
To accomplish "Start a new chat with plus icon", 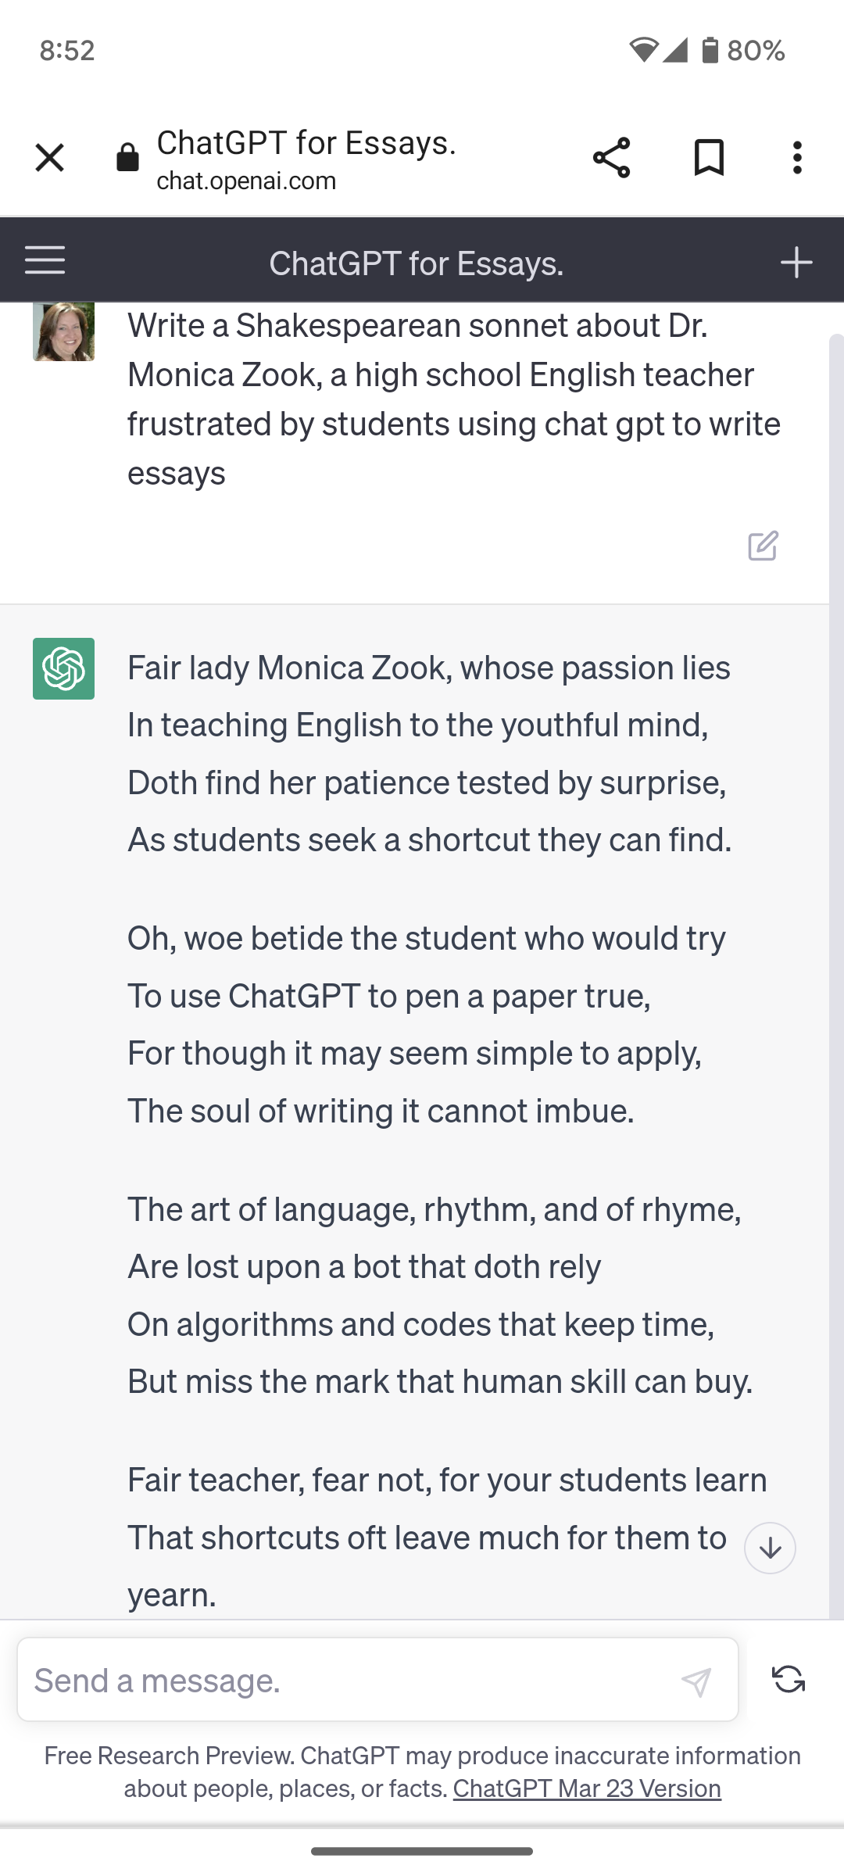I will click(x=796, y=263).
